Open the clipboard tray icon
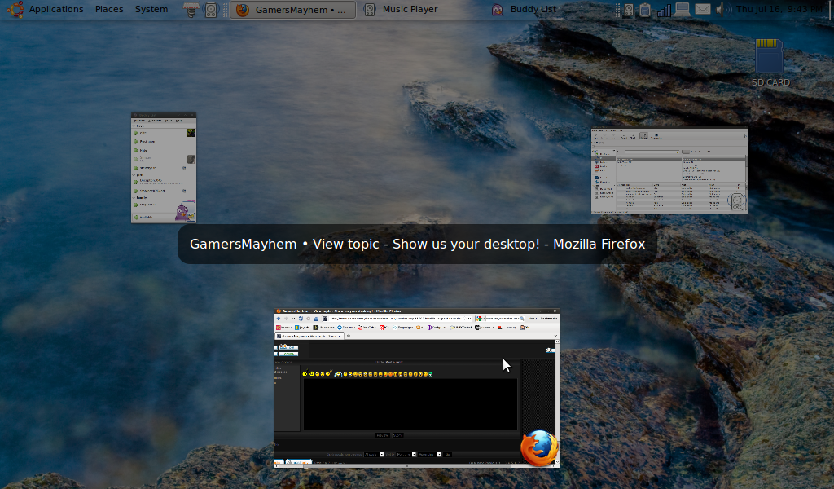The width and height of the screenshot is (834, 489). point(645,10)
